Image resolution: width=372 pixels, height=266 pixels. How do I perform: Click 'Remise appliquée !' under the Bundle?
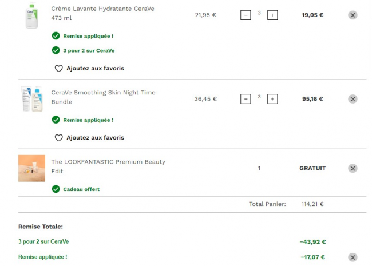[x=88, y=120]
